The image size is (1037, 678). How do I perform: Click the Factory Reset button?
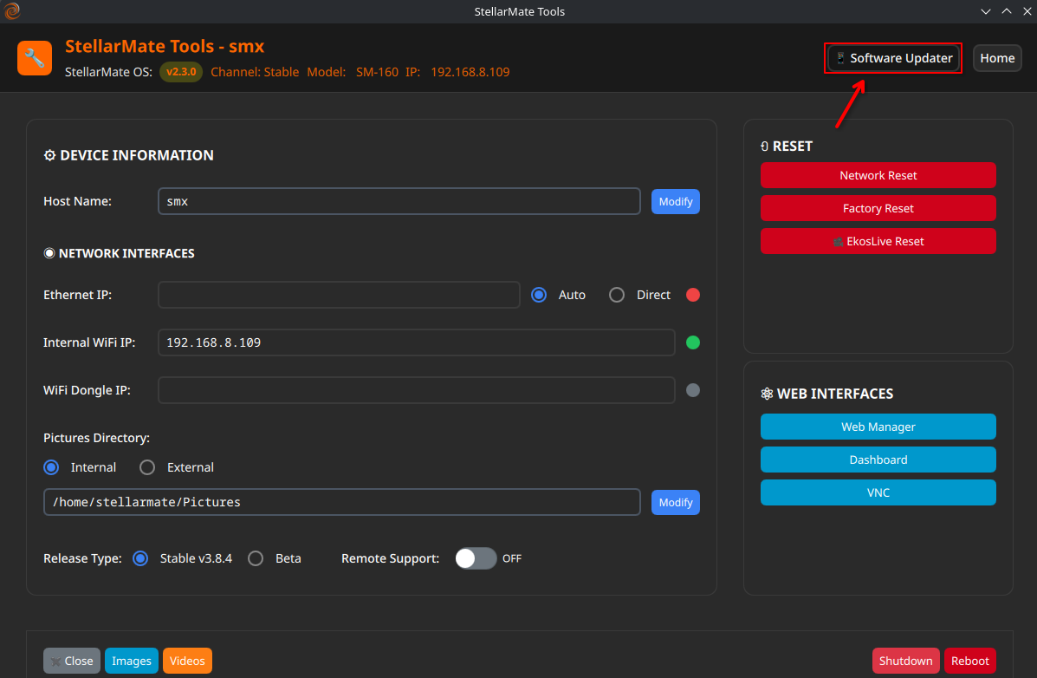pyautogui.click(x=878, y=209)
